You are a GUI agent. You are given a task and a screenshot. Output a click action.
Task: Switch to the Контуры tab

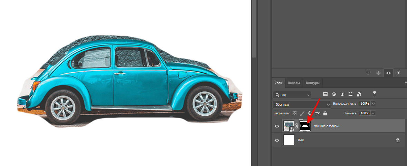(312, 83)
